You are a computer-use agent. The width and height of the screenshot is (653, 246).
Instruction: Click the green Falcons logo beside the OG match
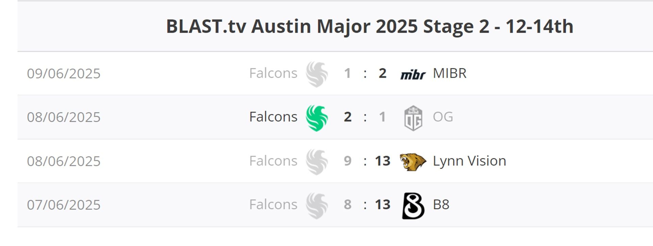pos(317,118)
